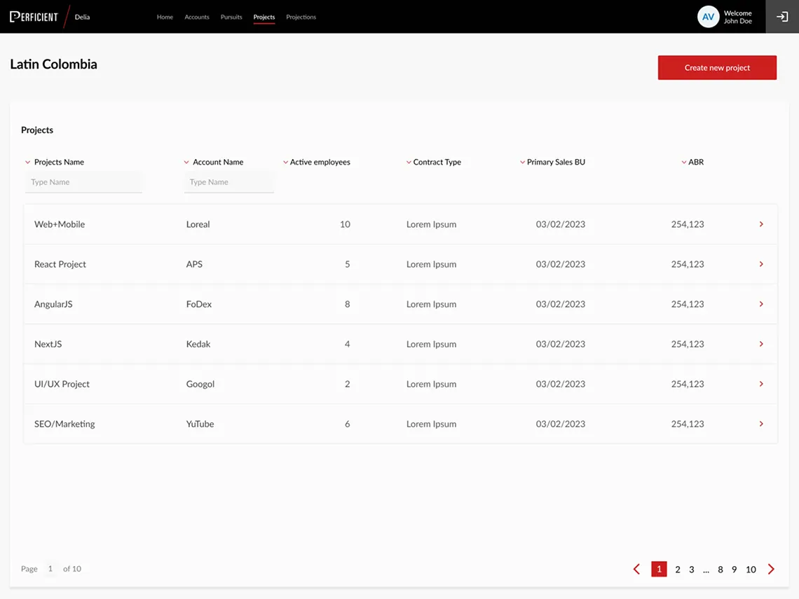This screenshot has width=799, height=599.
Task: Click the 03/02/2023 date in AngularJS row
Action: [561, 304]
